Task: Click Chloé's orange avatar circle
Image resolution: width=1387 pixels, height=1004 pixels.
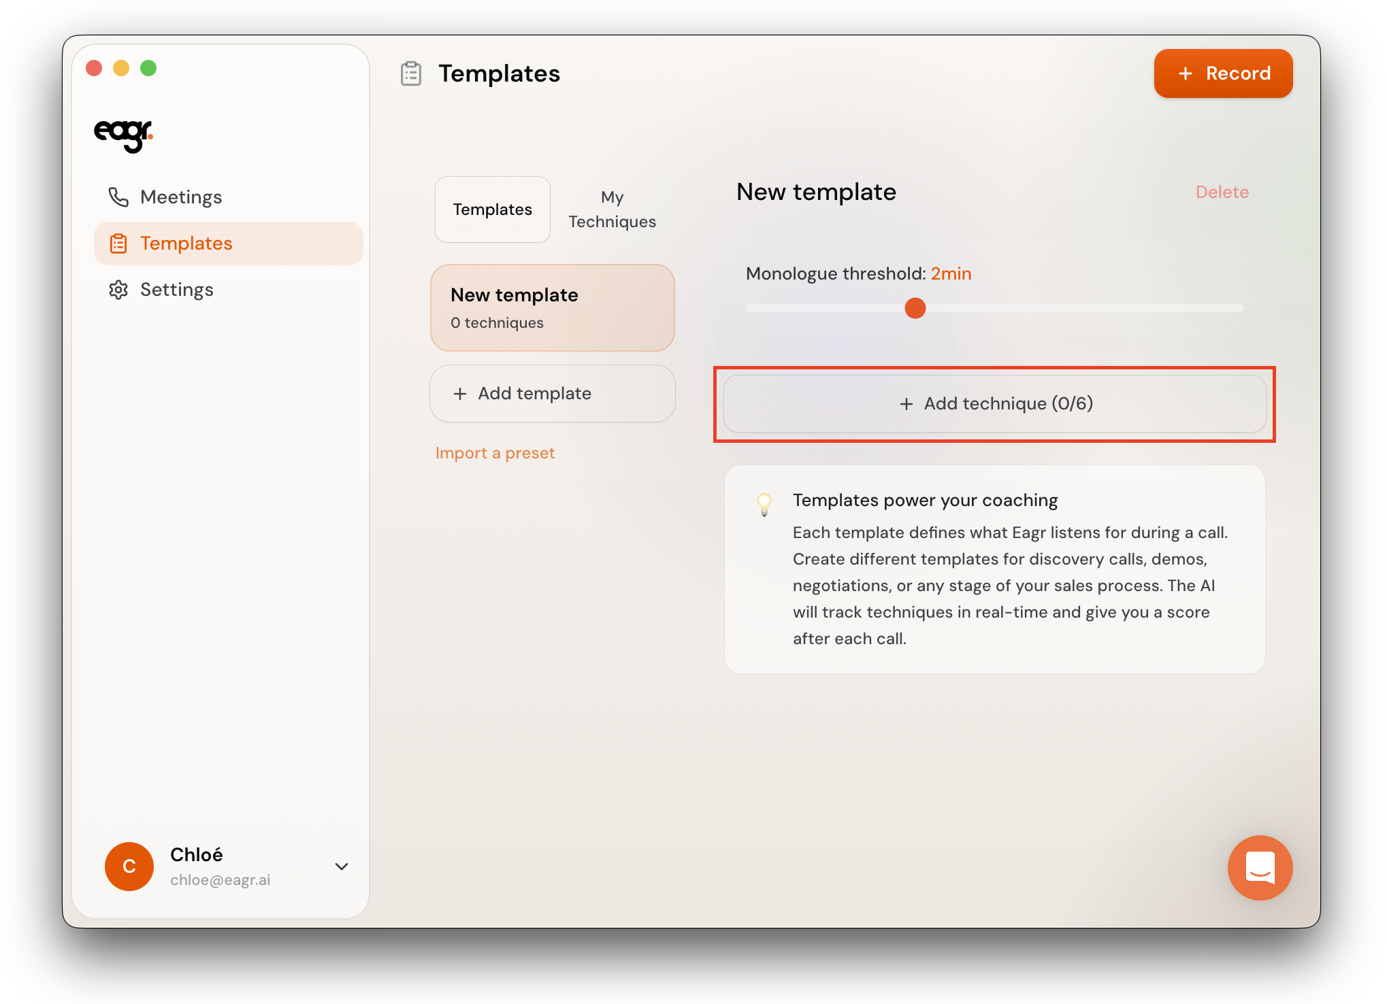Action: point(129,866)
